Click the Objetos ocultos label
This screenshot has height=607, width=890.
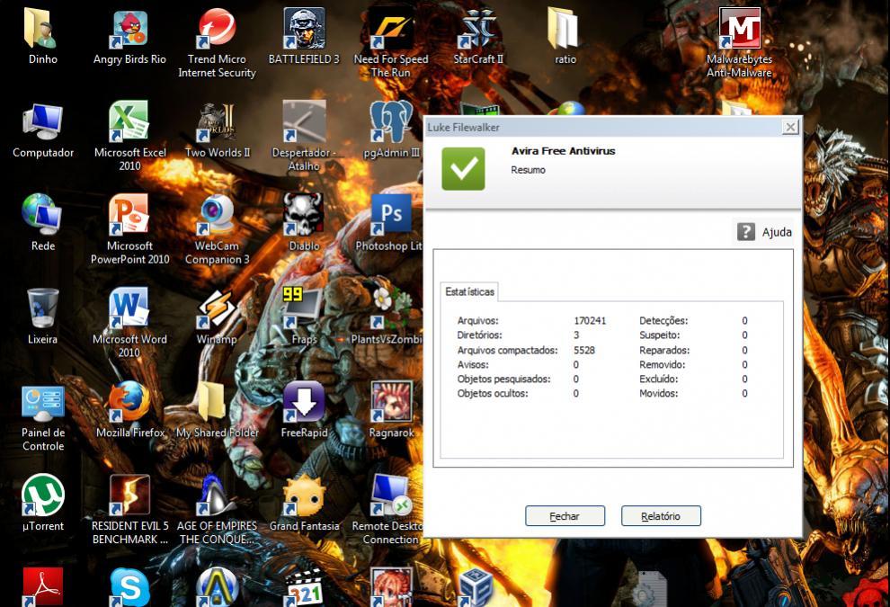click(x=492, y=394)
